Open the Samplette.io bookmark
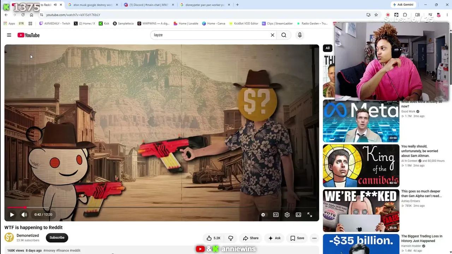The height and width of the screenshot is (254, 452). tap(123, 24)
